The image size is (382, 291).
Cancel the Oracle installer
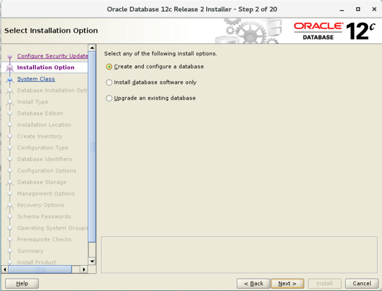pos(362,283)
